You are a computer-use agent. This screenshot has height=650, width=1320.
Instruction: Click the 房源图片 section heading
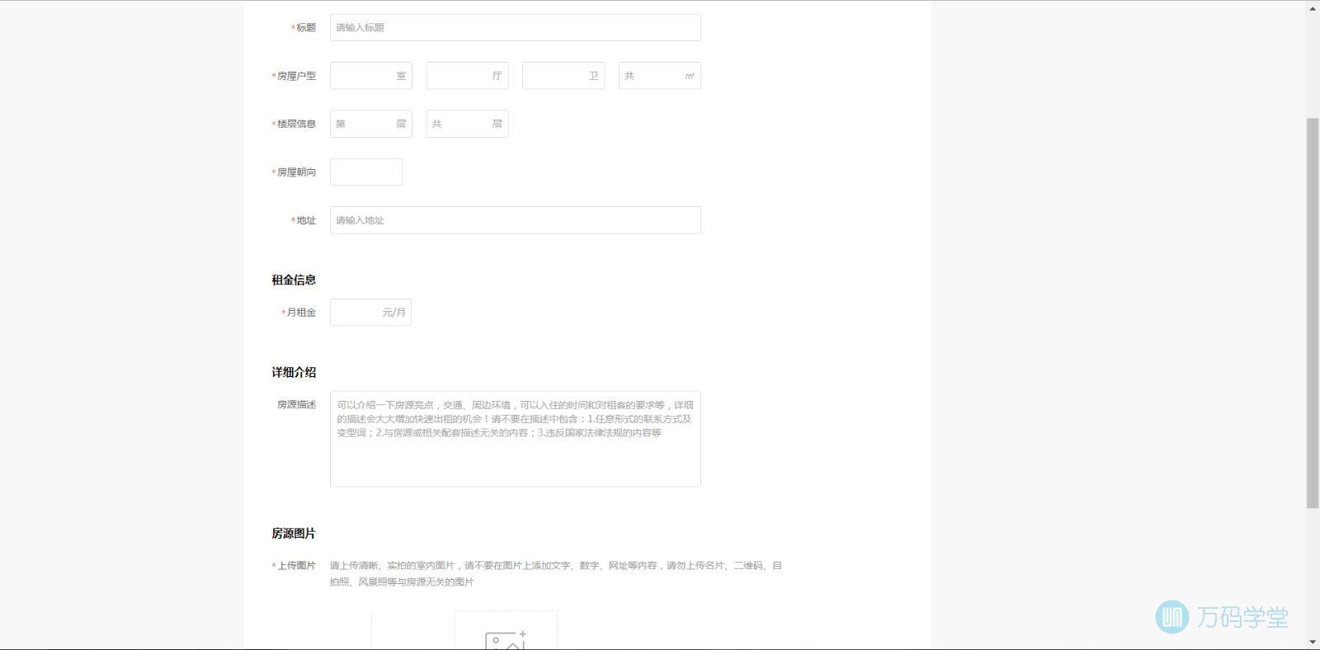coord(294,534)
